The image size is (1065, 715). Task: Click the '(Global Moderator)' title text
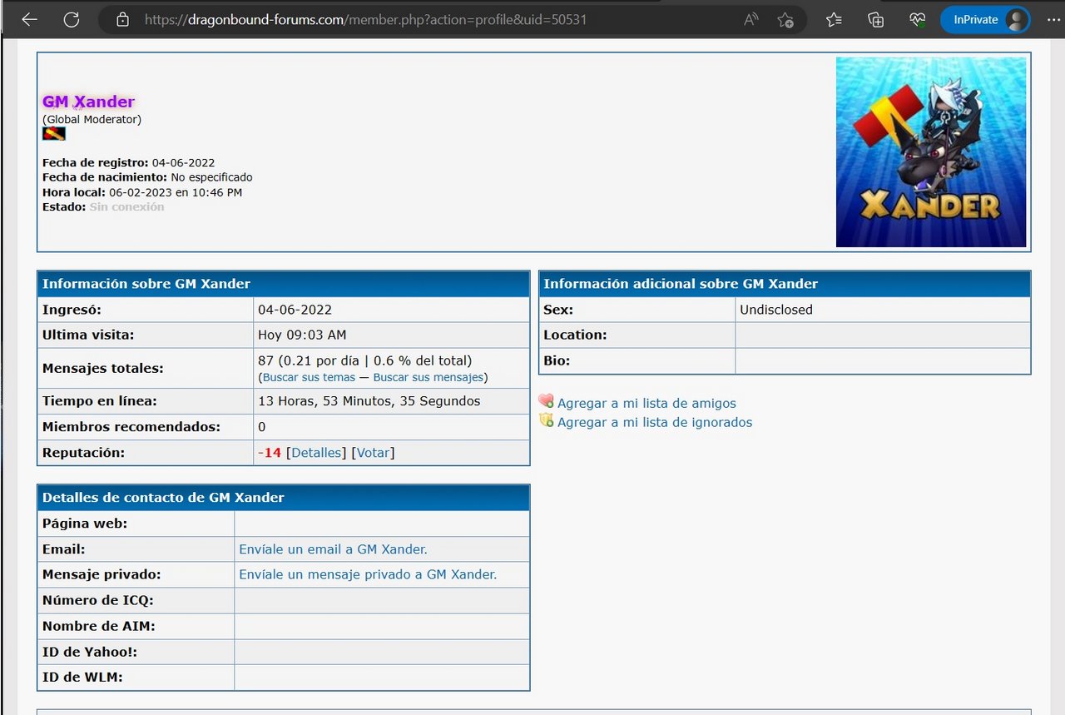click(x=92, y=119)
